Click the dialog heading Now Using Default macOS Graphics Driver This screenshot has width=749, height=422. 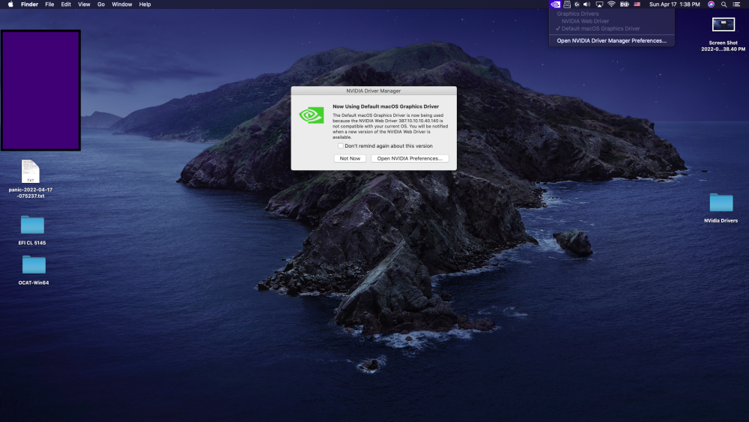pyautogui.click(x=386, y=106)
